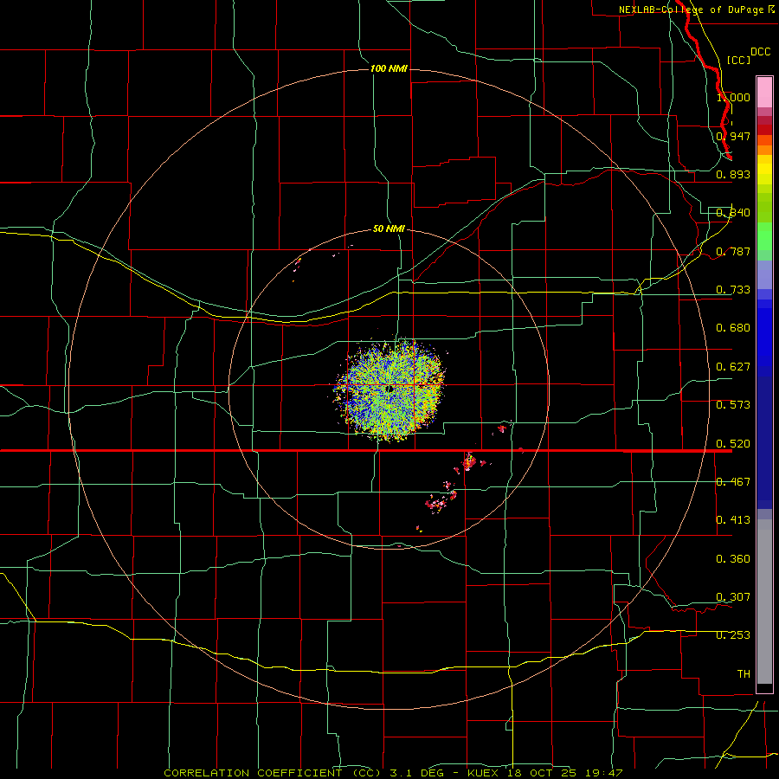This screenshot has height=779, width=779.
Task: Select the 0.253 scale value
Action: point(733,635)
